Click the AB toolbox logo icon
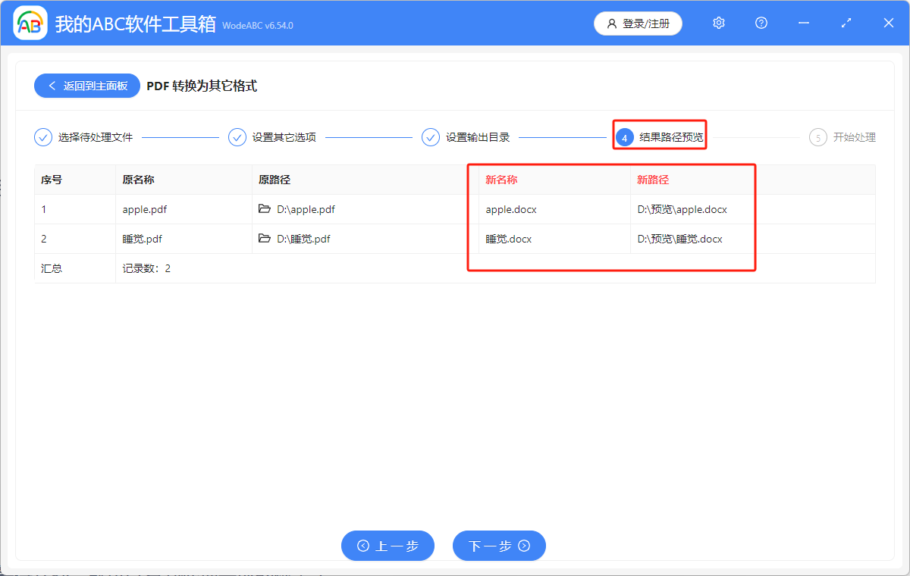 30,23
